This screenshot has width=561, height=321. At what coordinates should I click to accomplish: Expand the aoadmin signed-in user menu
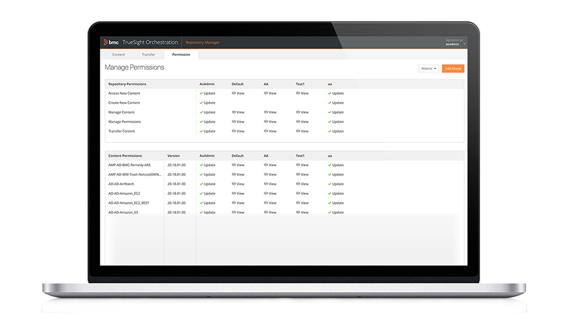(x=456, y=44)
